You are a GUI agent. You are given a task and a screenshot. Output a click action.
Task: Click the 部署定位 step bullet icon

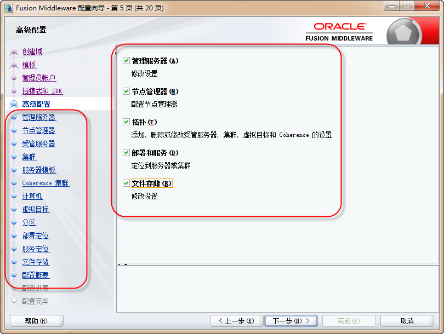tap(14, 235)
